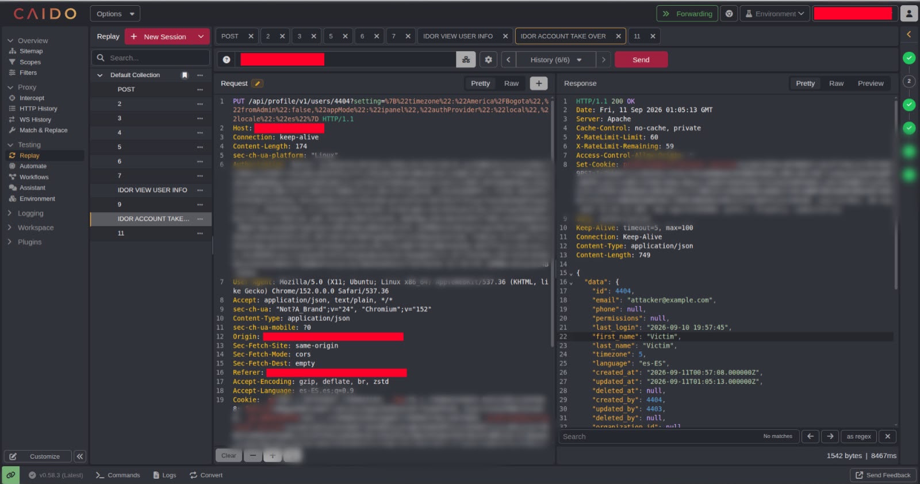Click the replay sessions Search field
The width and height of the screenshot is (920, 484).
[x=151, y=58]
